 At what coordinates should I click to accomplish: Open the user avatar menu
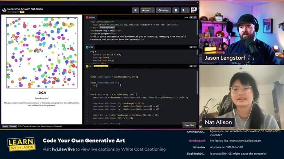coord(193,10)
